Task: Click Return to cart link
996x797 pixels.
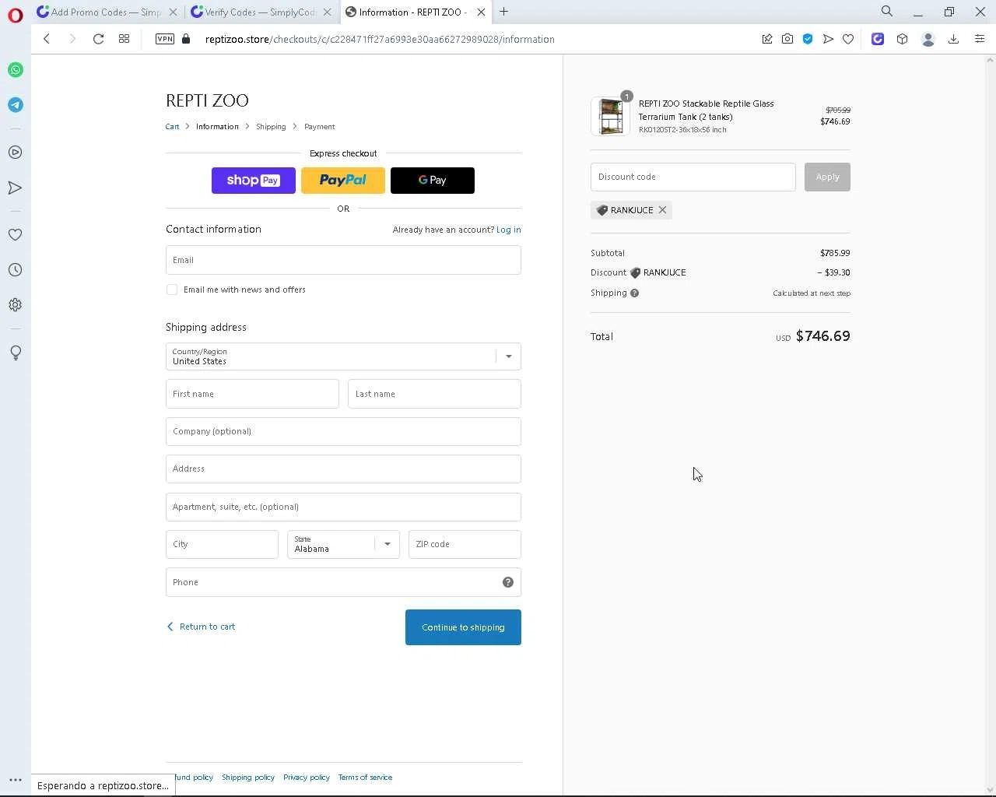Action: point(201,627)
